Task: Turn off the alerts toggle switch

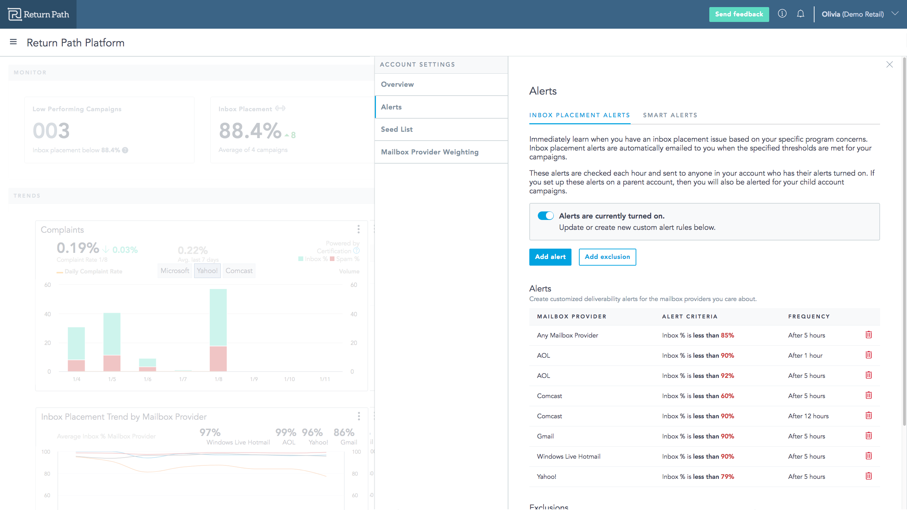Action: [x=546, y=216]
